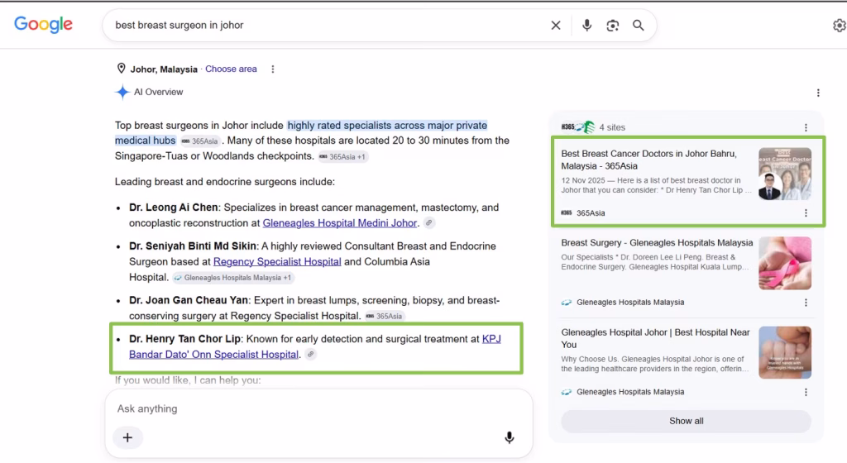Click Gleneagles Hospitals Malaysia +1 chip

(x=233, y=278)
